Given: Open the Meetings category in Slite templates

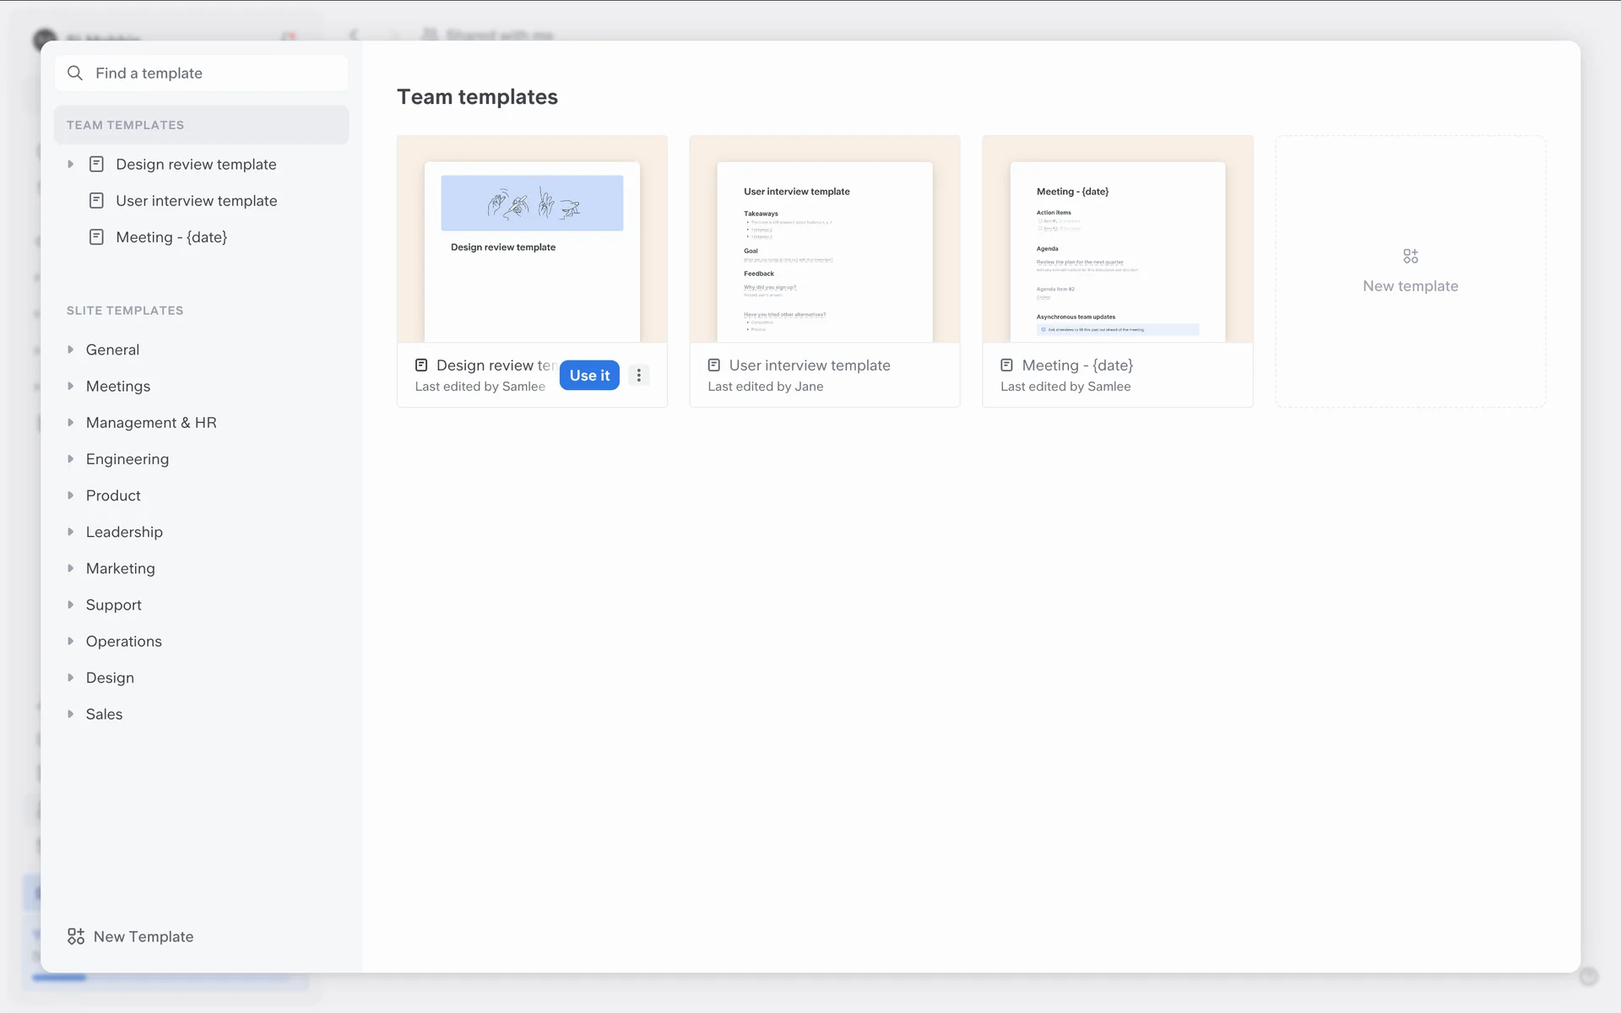Looking at the screenshot, I should coord(118,387).
